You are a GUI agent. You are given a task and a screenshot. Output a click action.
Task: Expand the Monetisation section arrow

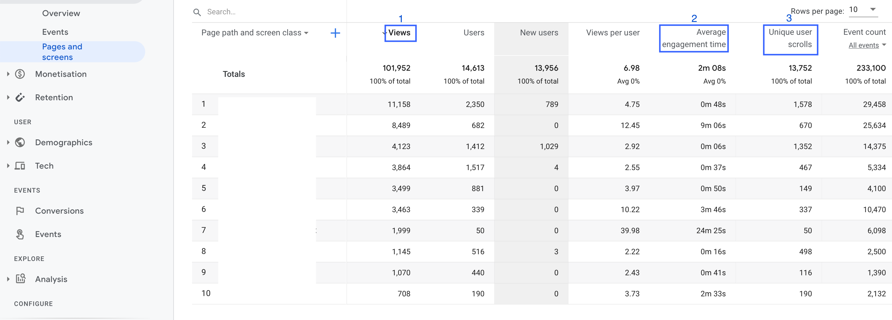[x=8, y=74]
